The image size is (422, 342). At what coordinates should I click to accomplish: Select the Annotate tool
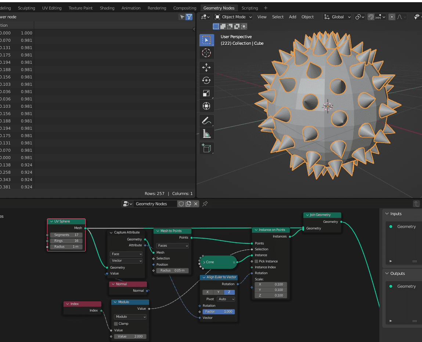tap(206, 121)
